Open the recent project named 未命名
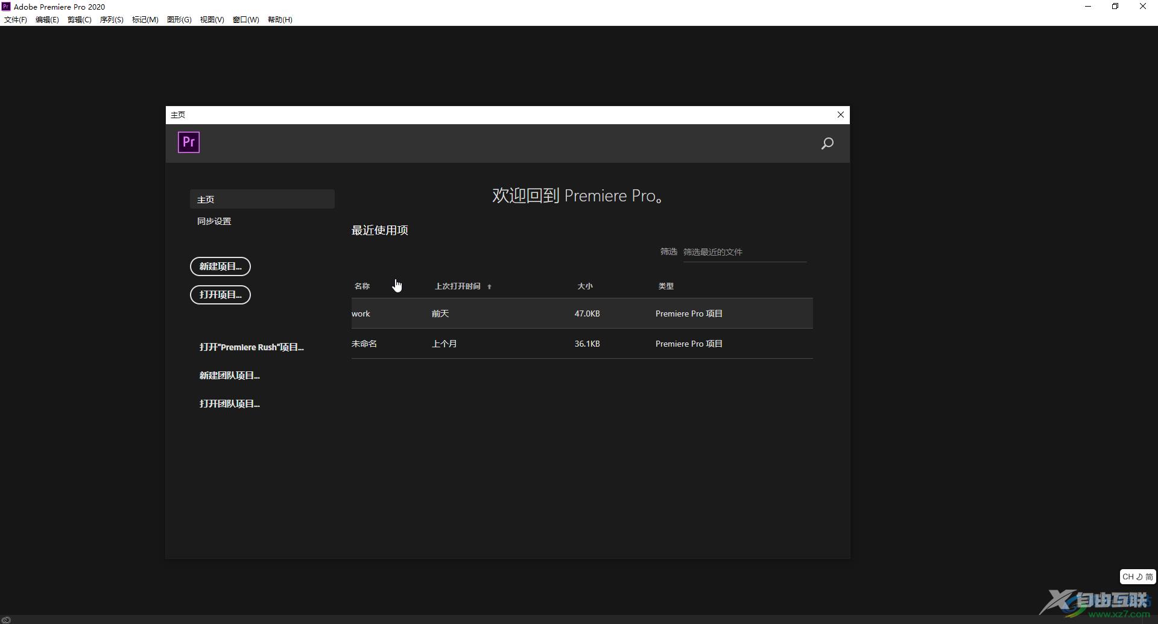The height and width of the screenshot is (624, 1158). pos(582,344)
